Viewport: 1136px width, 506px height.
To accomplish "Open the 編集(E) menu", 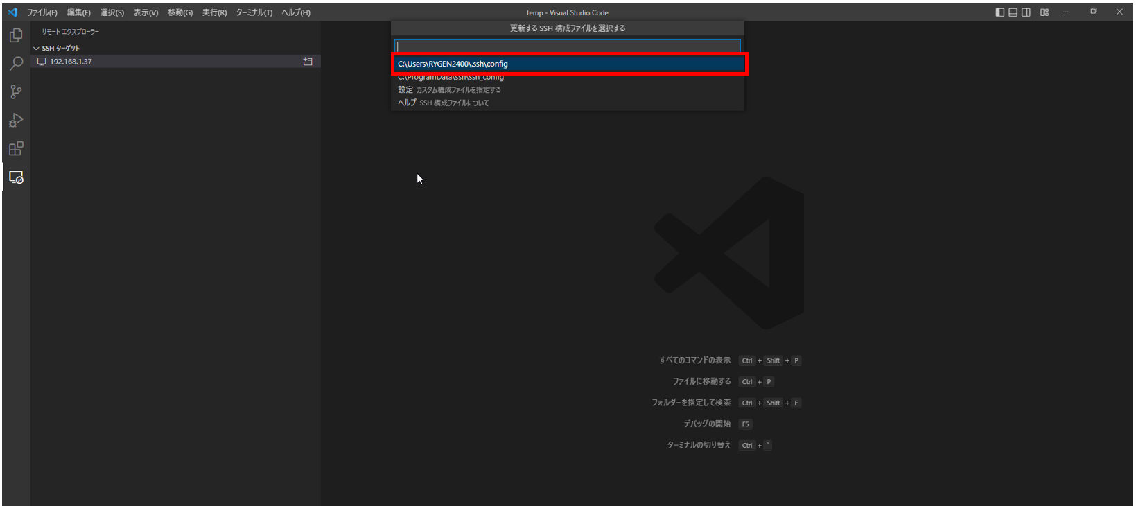I will pyautogui.click(x=78, y=12).
